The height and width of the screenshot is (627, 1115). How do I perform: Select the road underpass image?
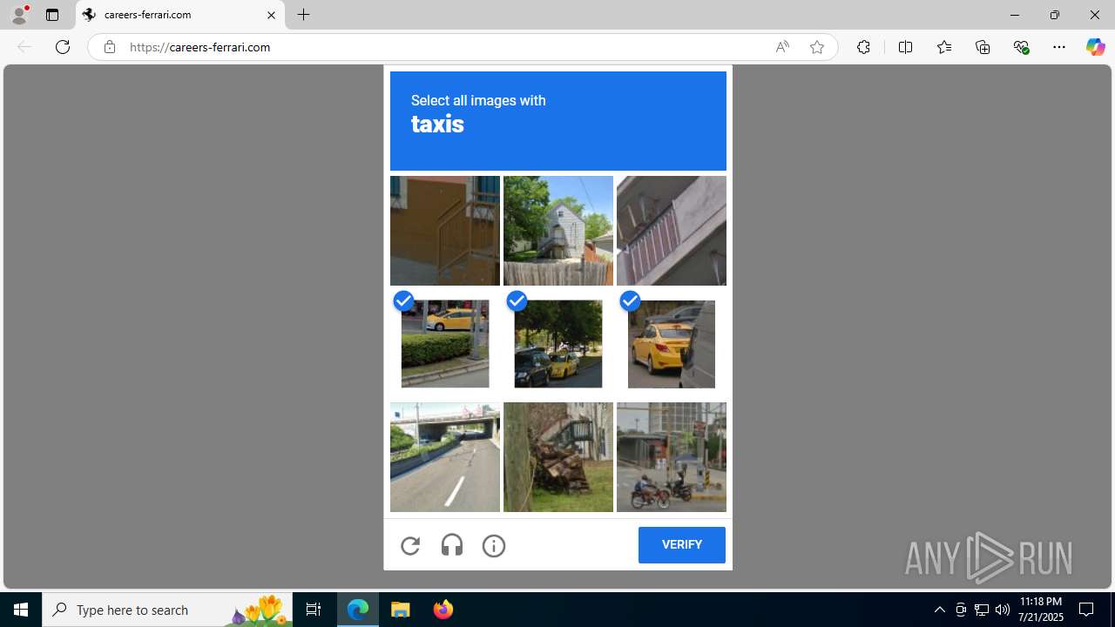(x=445, y=457)
